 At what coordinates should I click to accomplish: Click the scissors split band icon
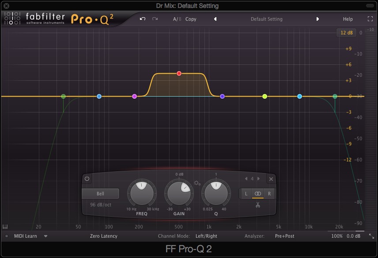[x=258, y=205]
